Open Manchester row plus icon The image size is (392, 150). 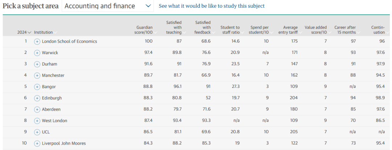pos(37,76)
